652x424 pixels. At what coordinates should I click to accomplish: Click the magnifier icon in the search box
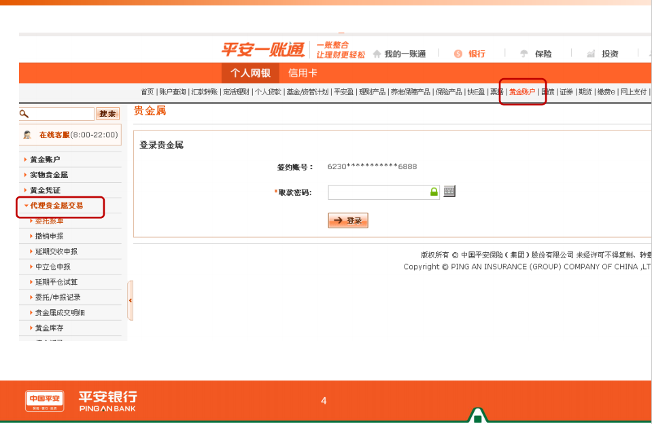click(24, 113)
